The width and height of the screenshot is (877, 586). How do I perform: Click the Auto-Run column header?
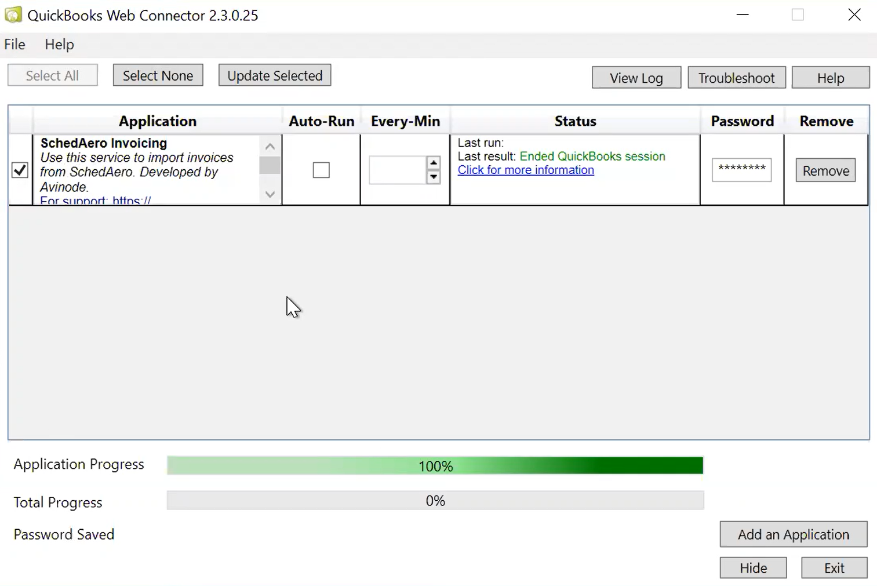322,121
